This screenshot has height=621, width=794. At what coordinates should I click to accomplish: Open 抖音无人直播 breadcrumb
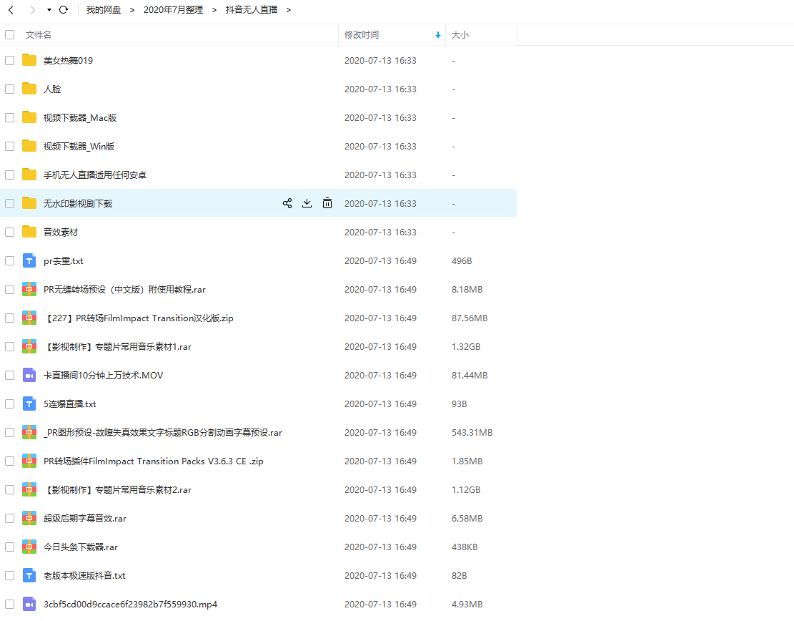pos(252,9)
